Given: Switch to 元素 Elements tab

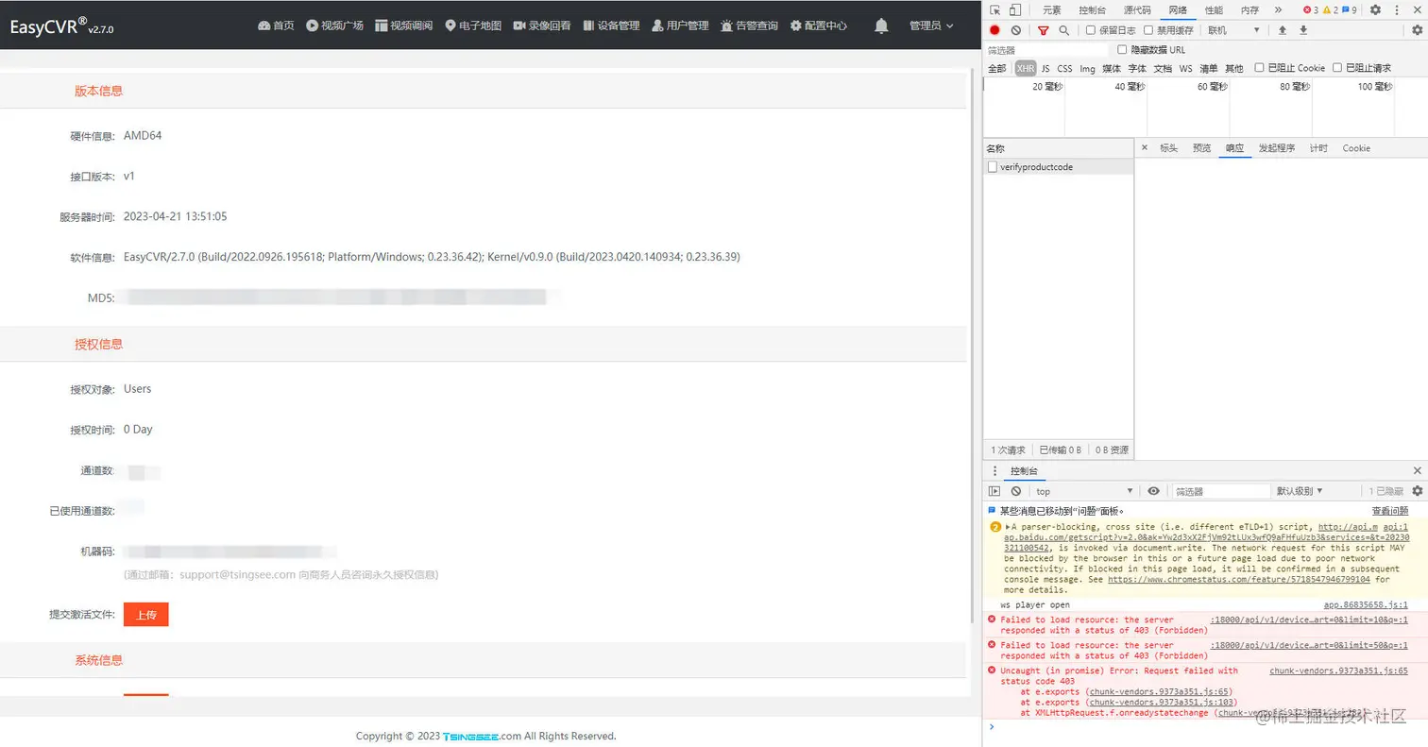Looking at the screenshot, I should (x=1051, y=9).
